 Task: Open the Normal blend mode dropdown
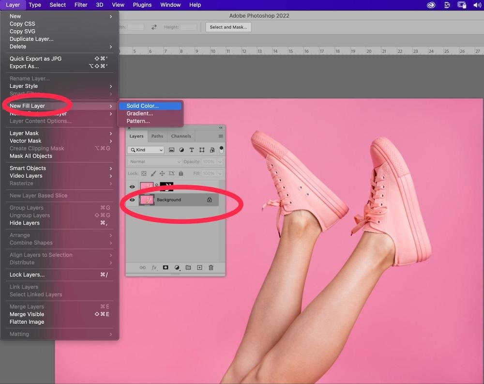[x=155, y=162]
